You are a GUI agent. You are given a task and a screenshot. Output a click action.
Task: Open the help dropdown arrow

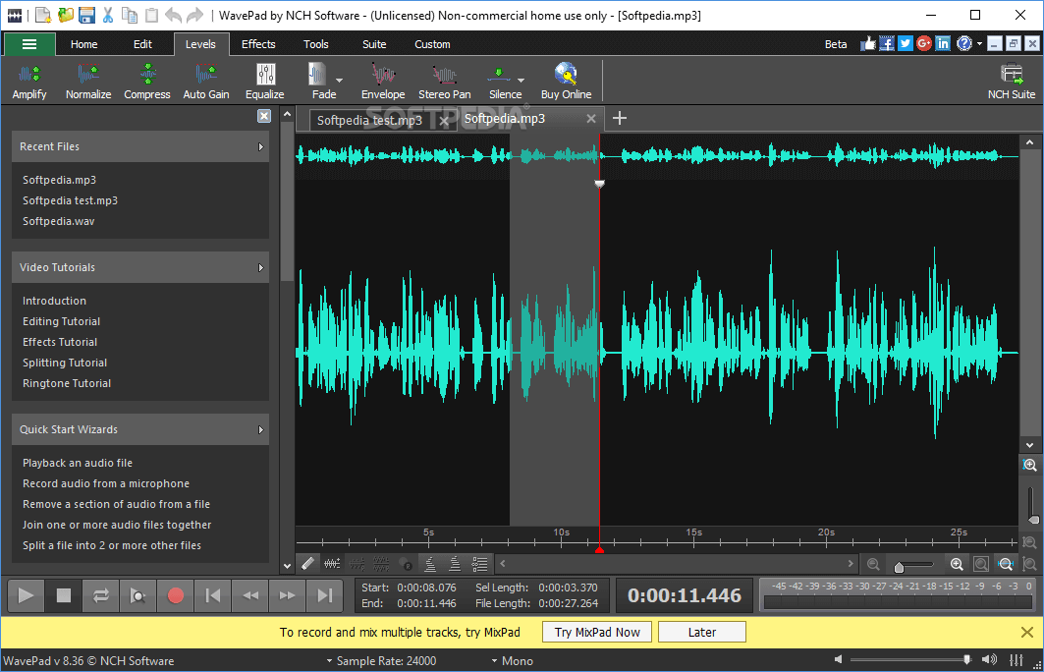pos(979,44)
